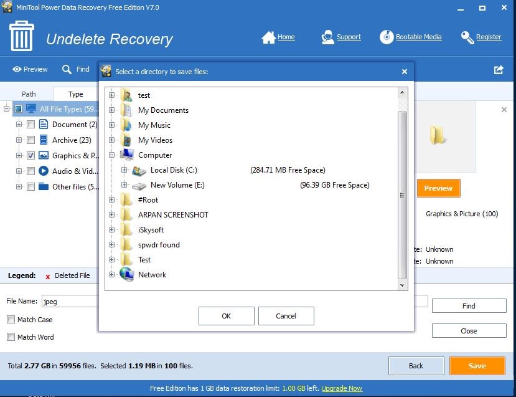Switch to the Type tab

click(76, 94)
